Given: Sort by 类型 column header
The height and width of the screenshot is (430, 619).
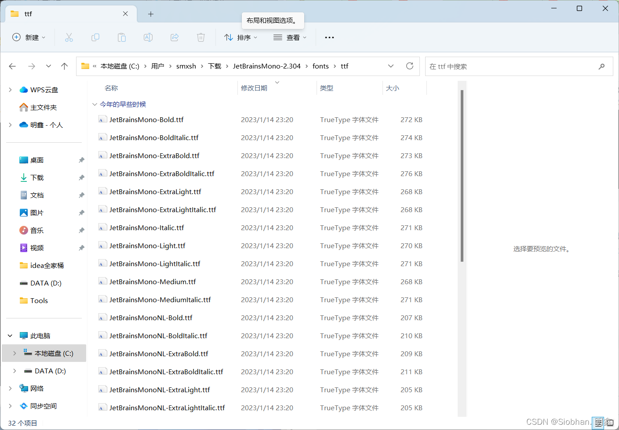Looking at the screenshot, I should click(x=327, y=88).
